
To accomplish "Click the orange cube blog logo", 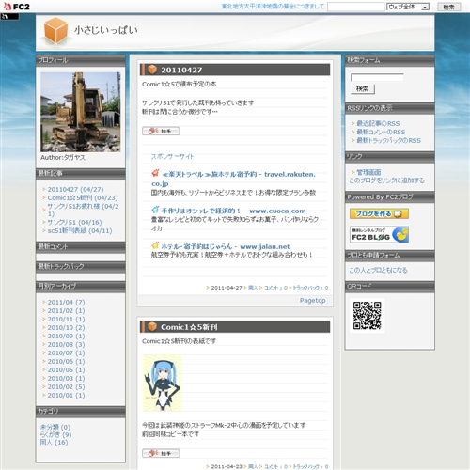I will point(55,30).
